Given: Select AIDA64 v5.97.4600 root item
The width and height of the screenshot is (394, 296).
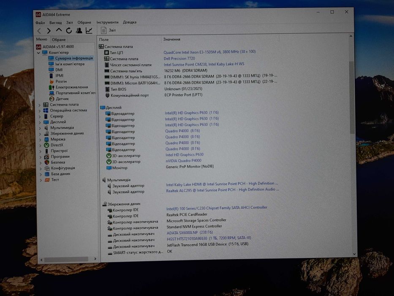Looking at the screenshot, I should pyautogui.click(x=55, y=47).
